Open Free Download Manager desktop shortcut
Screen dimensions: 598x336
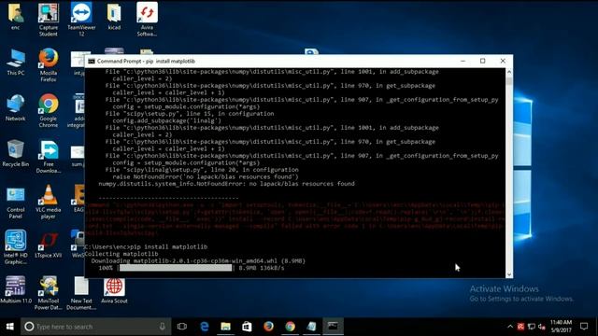point(49,157)
